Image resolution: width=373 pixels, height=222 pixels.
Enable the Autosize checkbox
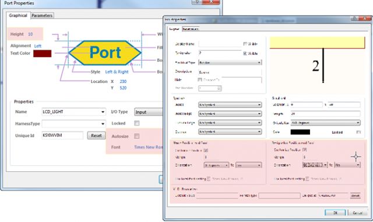pos(137,136)
